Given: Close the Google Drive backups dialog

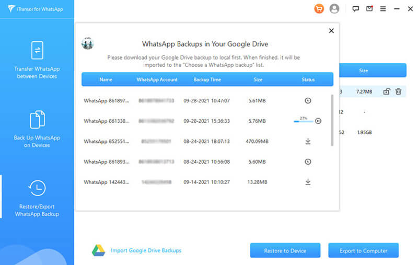Looking at the screenshot, I should (x=331, y=31).
